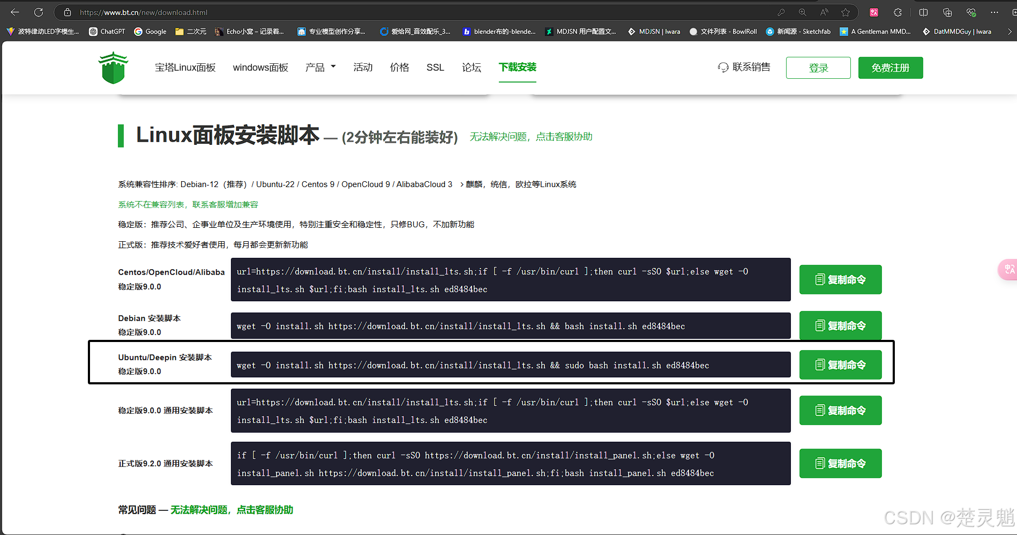1017x535 pixels.
Task: Open the 新闻源 - Sketchfab bookmark
Action: pyautogui.click(x=798, y=32)
